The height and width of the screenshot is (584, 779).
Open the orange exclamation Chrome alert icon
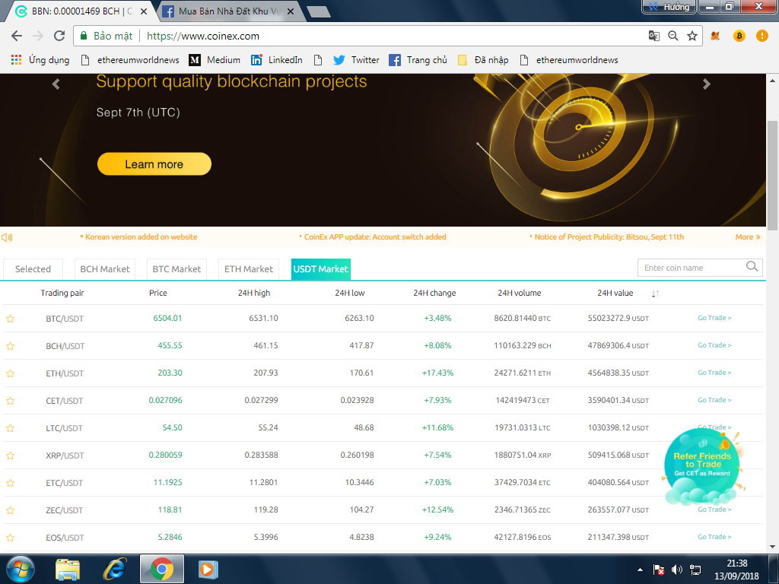tap(762, 36)
